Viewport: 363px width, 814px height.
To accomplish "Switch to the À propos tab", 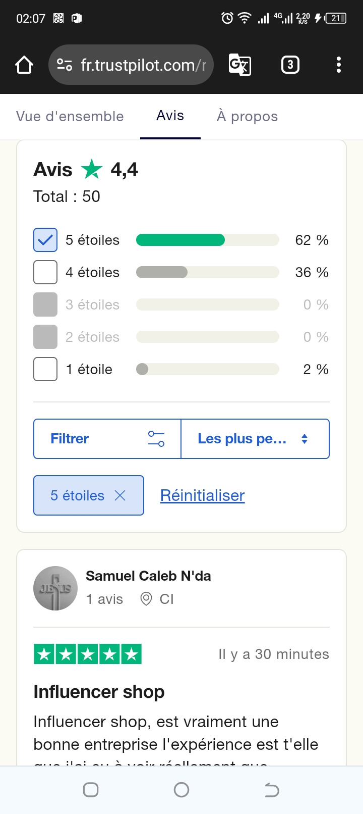I will point(247,116).
